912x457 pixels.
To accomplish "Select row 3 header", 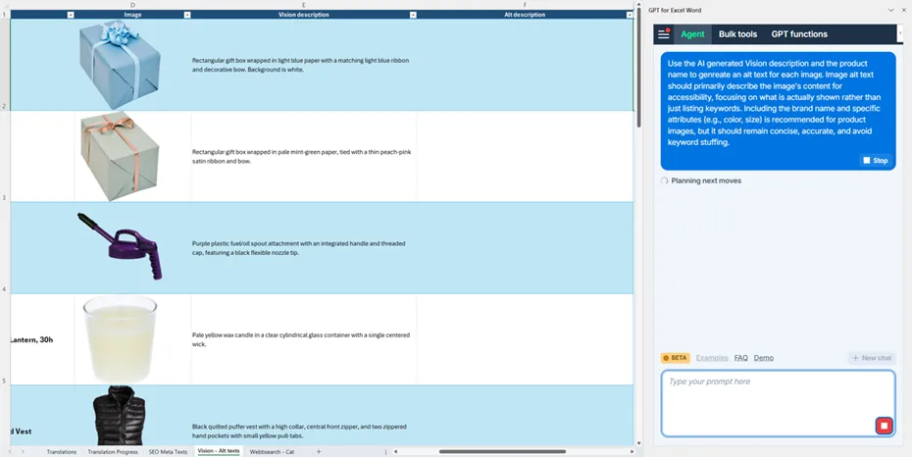I will click(5, 156).
